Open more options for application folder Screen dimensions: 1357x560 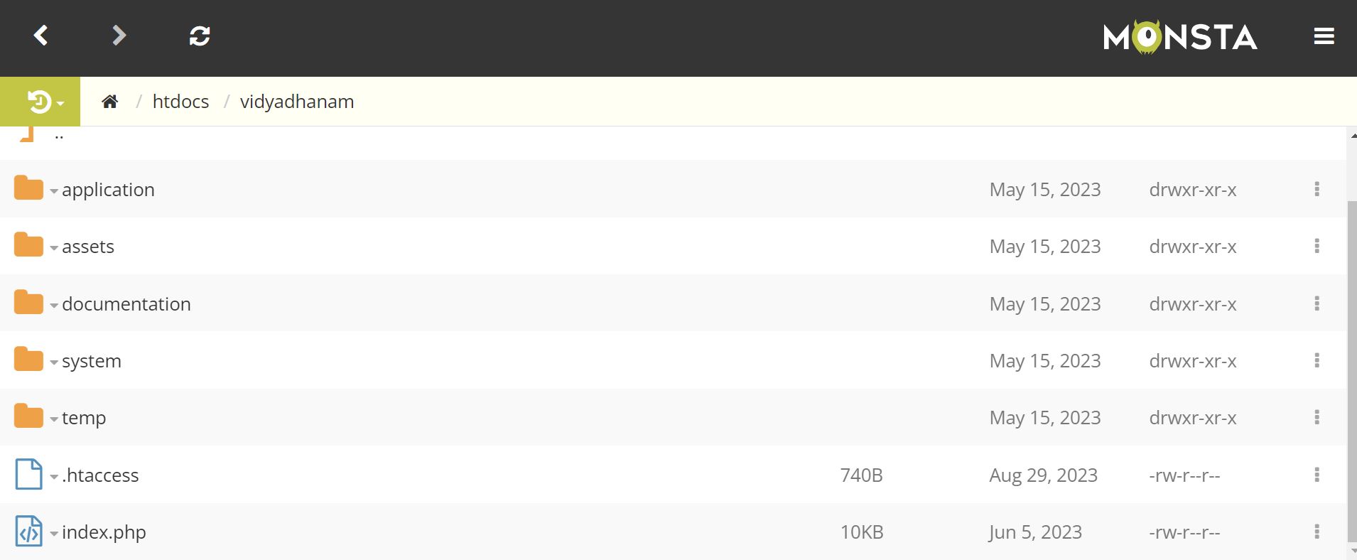click(x=1317, y=189)
